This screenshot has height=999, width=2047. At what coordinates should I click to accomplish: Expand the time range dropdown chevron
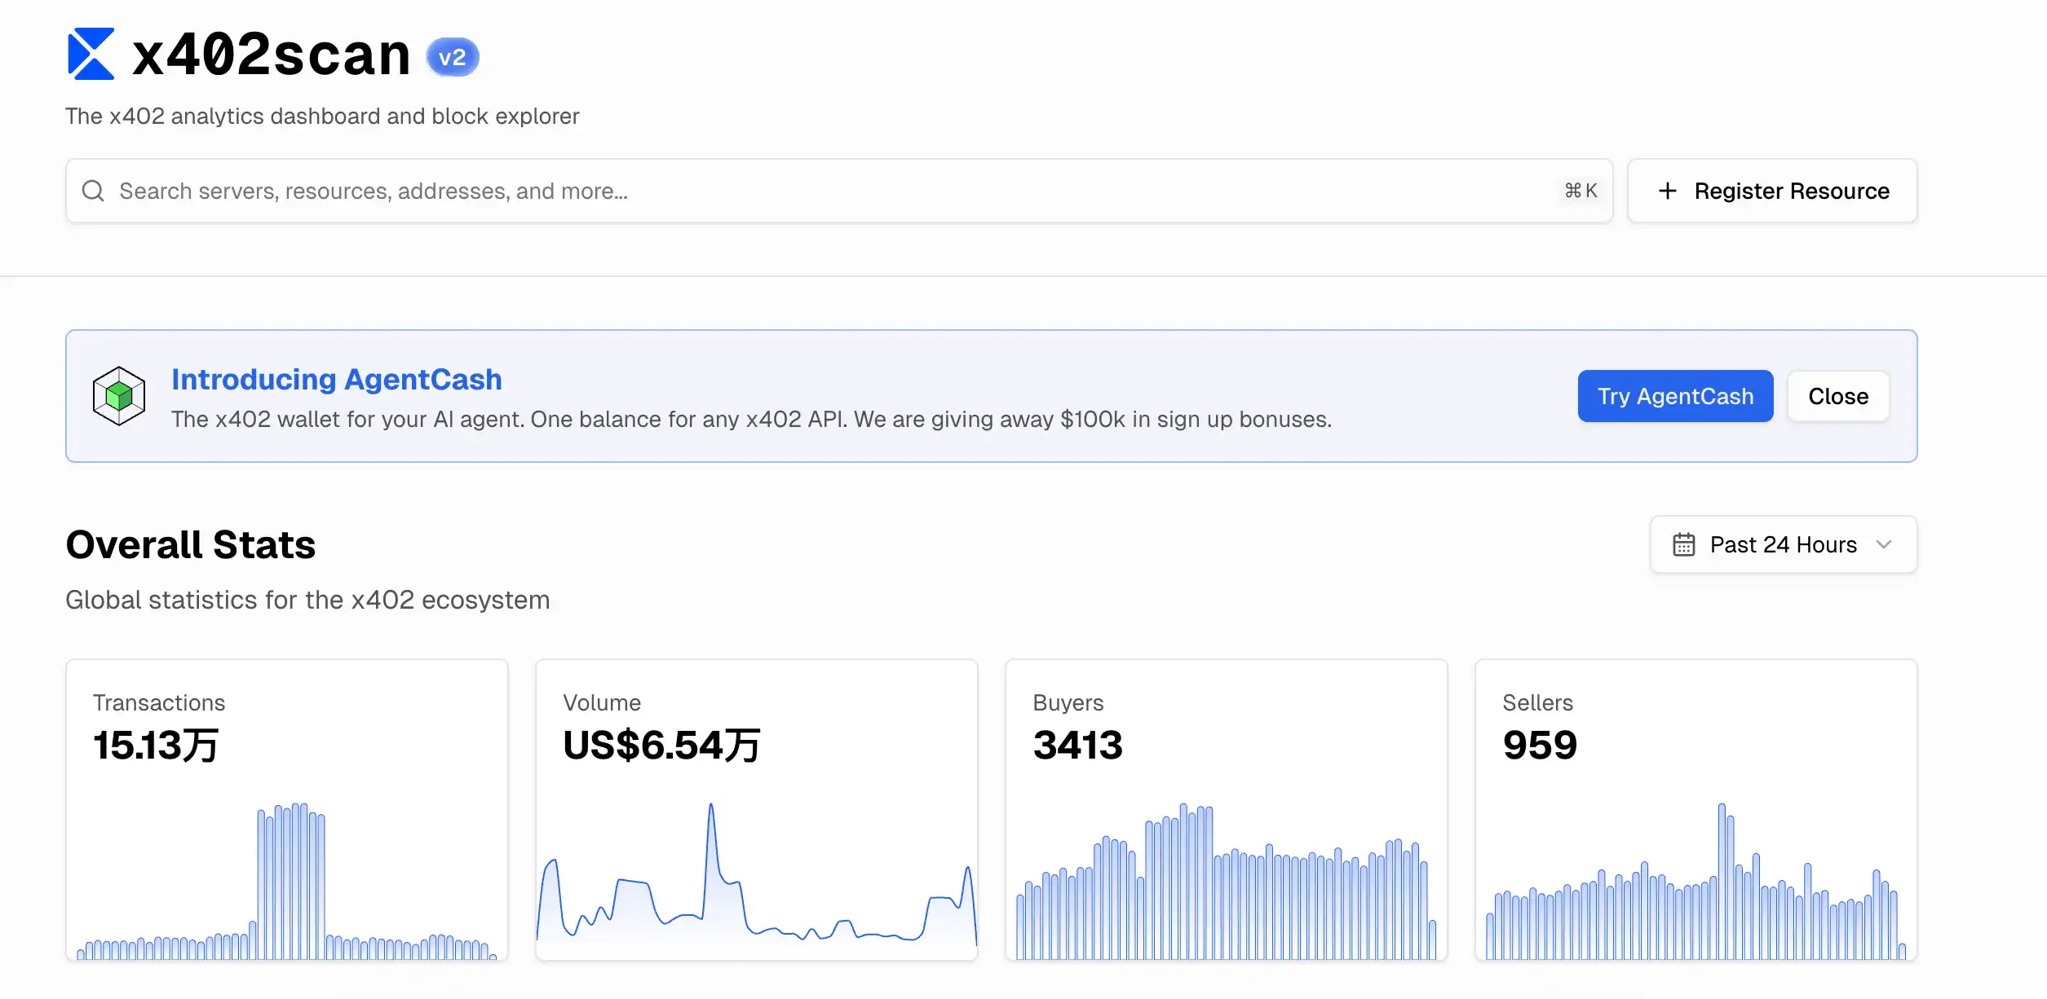pyautogui.click(x=1884, y=544)
